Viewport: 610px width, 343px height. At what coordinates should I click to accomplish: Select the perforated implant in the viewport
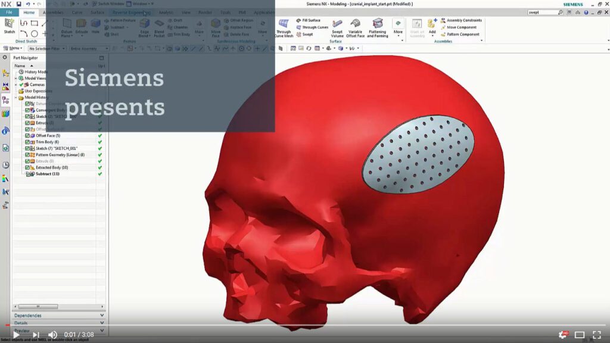tap(418, 154)
